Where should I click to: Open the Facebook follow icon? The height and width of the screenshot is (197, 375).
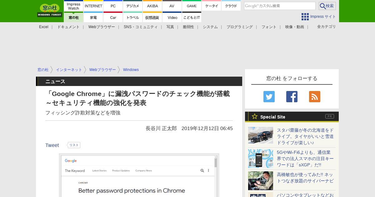click(x=292, y=97)
